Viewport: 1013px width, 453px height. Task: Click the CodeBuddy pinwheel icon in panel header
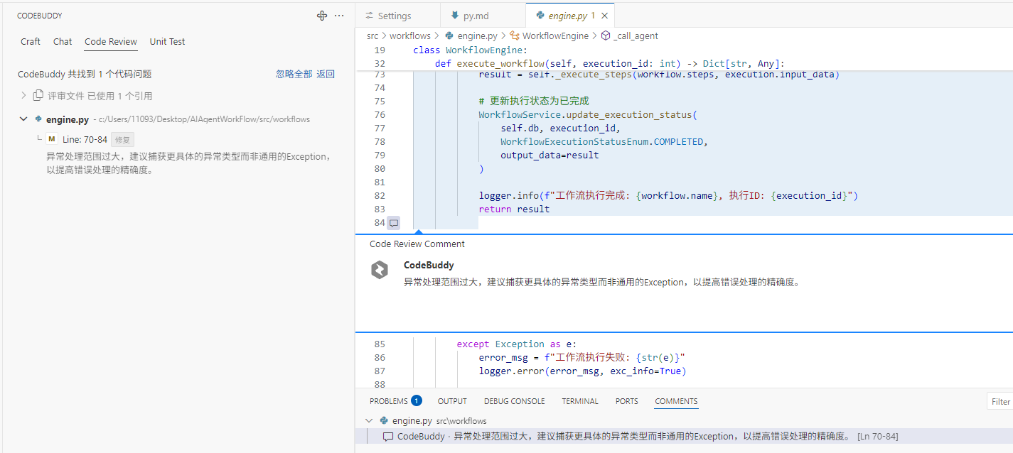pos(322,16)
